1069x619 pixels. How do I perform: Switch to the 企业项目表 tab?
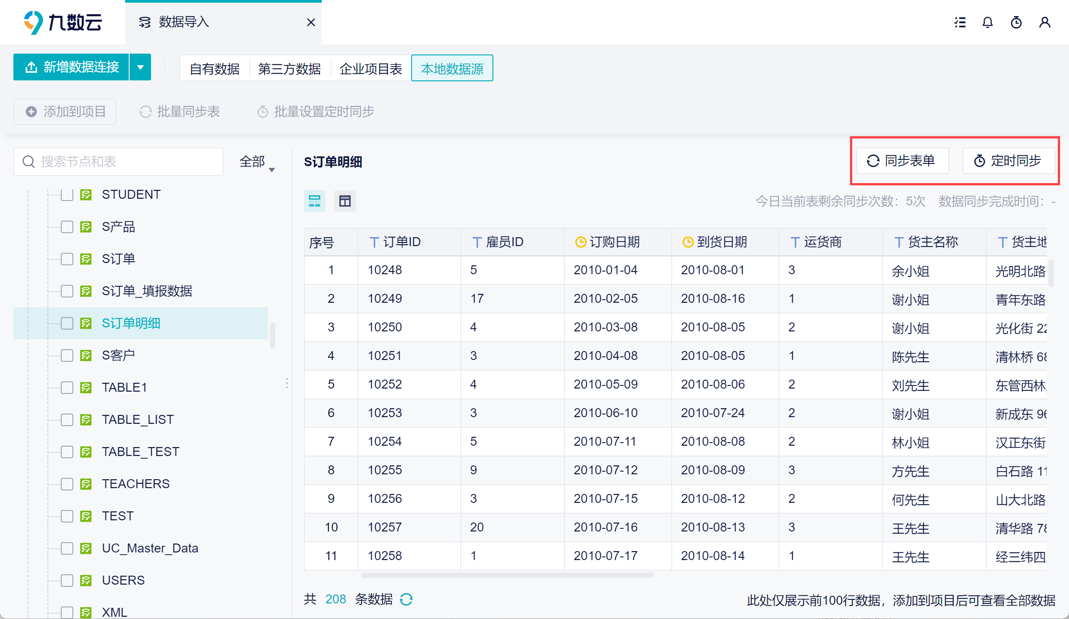(370, 69)
